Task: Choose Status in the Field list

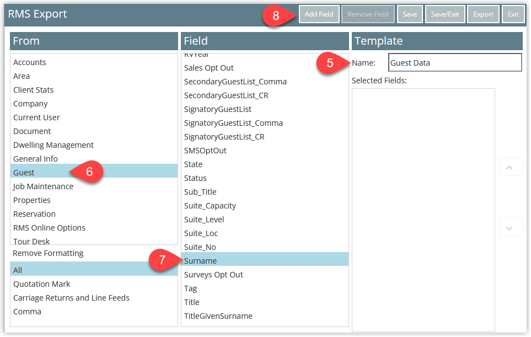Action: point(265,178)
